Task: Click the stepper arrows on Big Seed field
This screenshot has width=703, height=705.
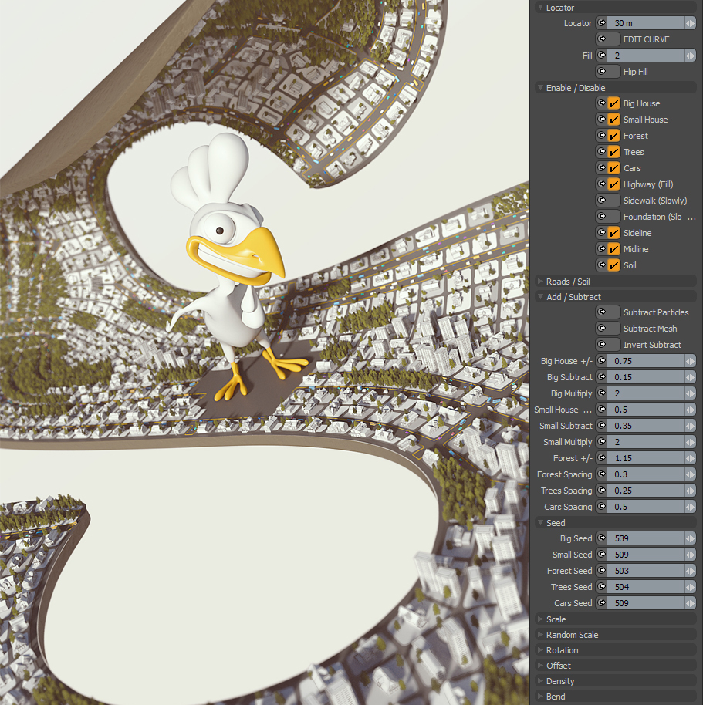Action: 691,538
